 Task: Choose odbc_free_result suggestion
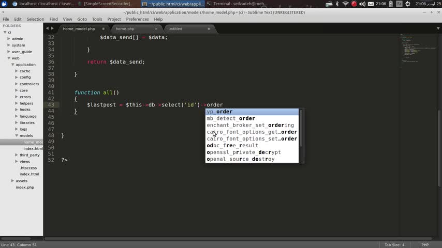pos(252,146)
